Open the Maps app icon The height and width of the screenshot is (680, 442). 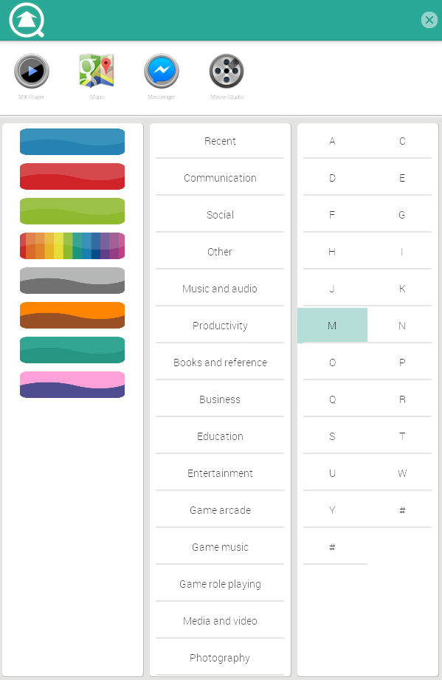pyautogui.click(x=96, y=69)
